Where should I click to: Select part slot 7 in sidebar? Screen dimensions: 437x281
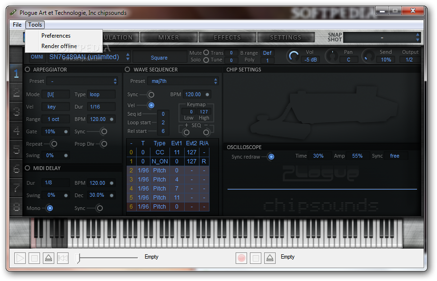pyautogui.click(x=16, y=188)
